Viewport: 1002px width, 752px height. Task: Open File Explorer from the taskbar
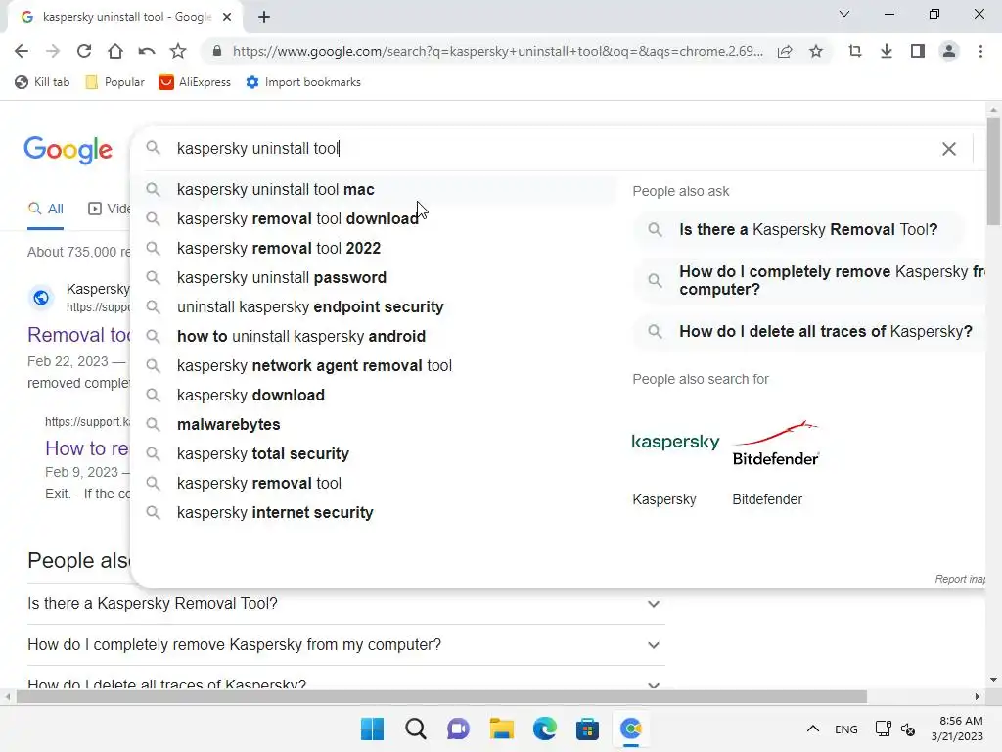[502, 728]
